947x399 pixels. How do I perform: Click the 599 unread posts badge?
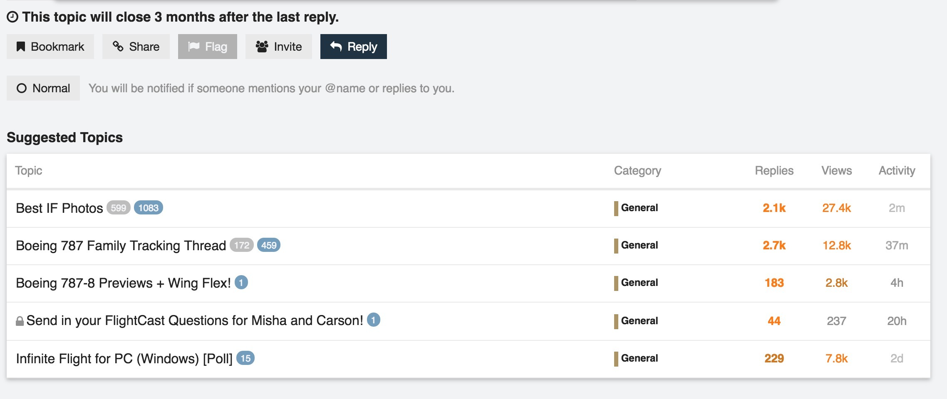119,208
